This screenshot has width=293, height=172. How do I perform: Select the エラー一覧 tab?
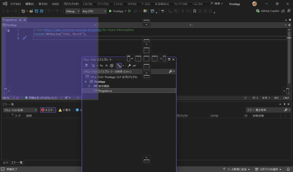pos(17,163)
